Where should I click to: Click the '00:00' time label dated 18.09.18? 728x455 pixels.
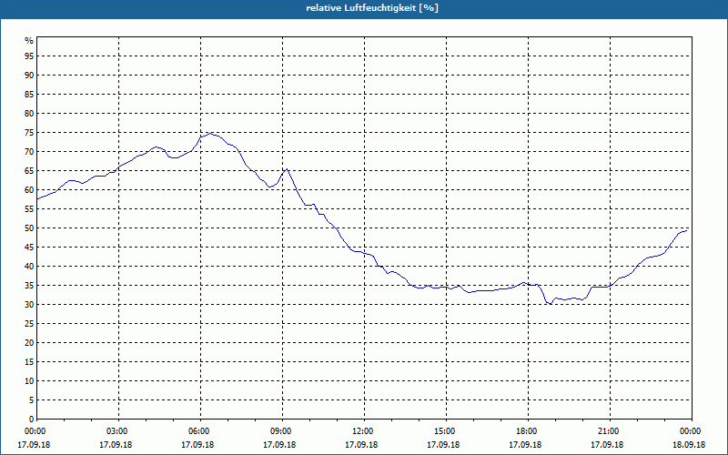coord(690,431)
